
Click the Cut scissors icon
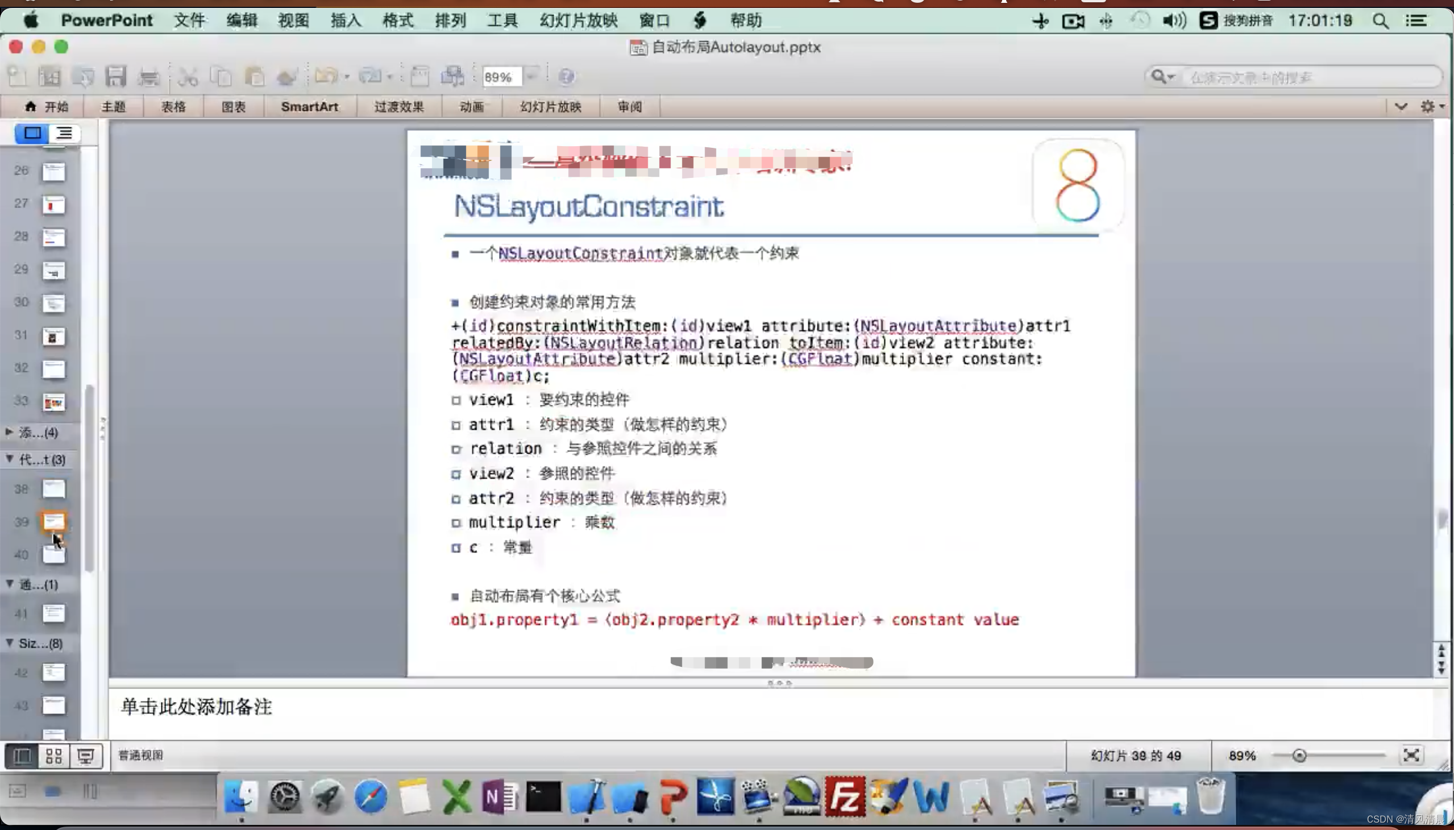(188, 76)
